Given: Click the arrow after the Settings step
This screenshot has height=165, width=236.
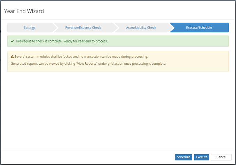Looking at the screenshot, I should pos(55,28).
